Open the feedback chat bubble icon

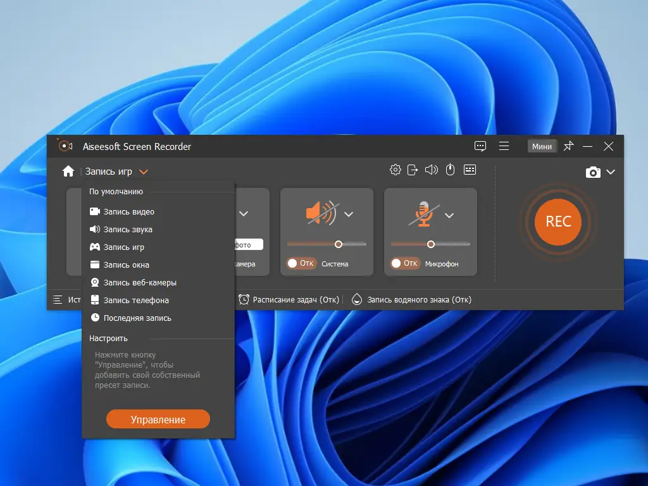pos(480,146)
